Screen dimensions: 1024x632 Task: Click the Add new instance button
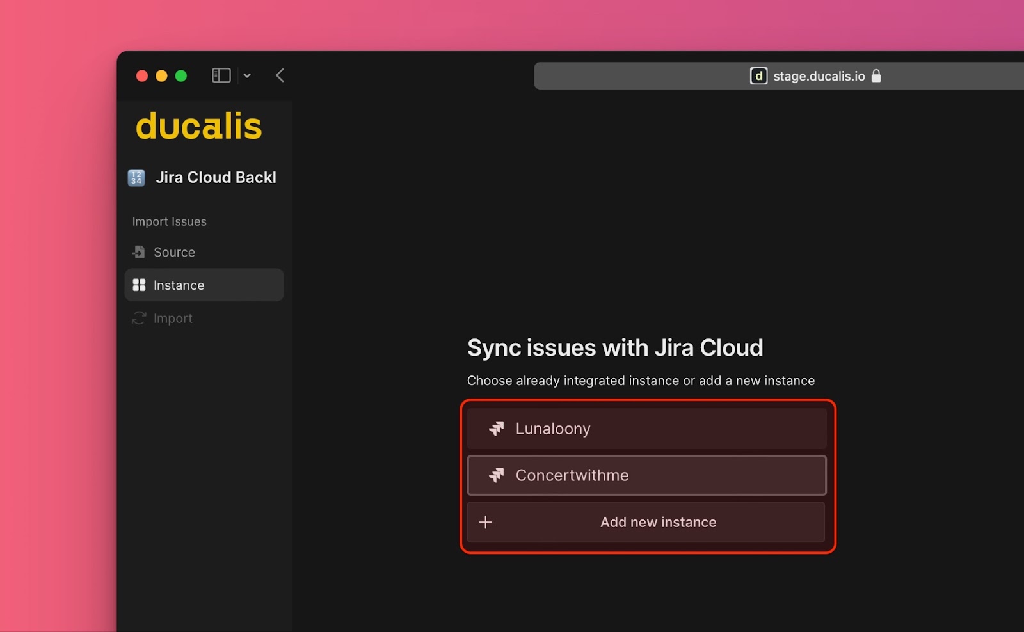(646, 522)
